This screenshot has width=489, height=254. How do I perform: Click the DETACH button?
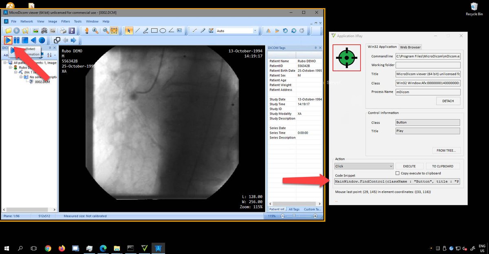(x=448, y=101)
